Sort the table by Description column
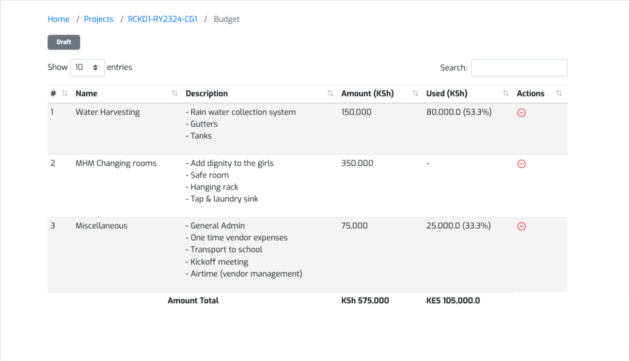This screenshot has height=361, width=629. 330,93
